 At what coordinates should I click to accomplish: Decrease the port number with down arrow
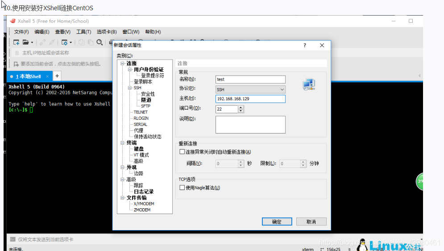(x=241, y=111)
